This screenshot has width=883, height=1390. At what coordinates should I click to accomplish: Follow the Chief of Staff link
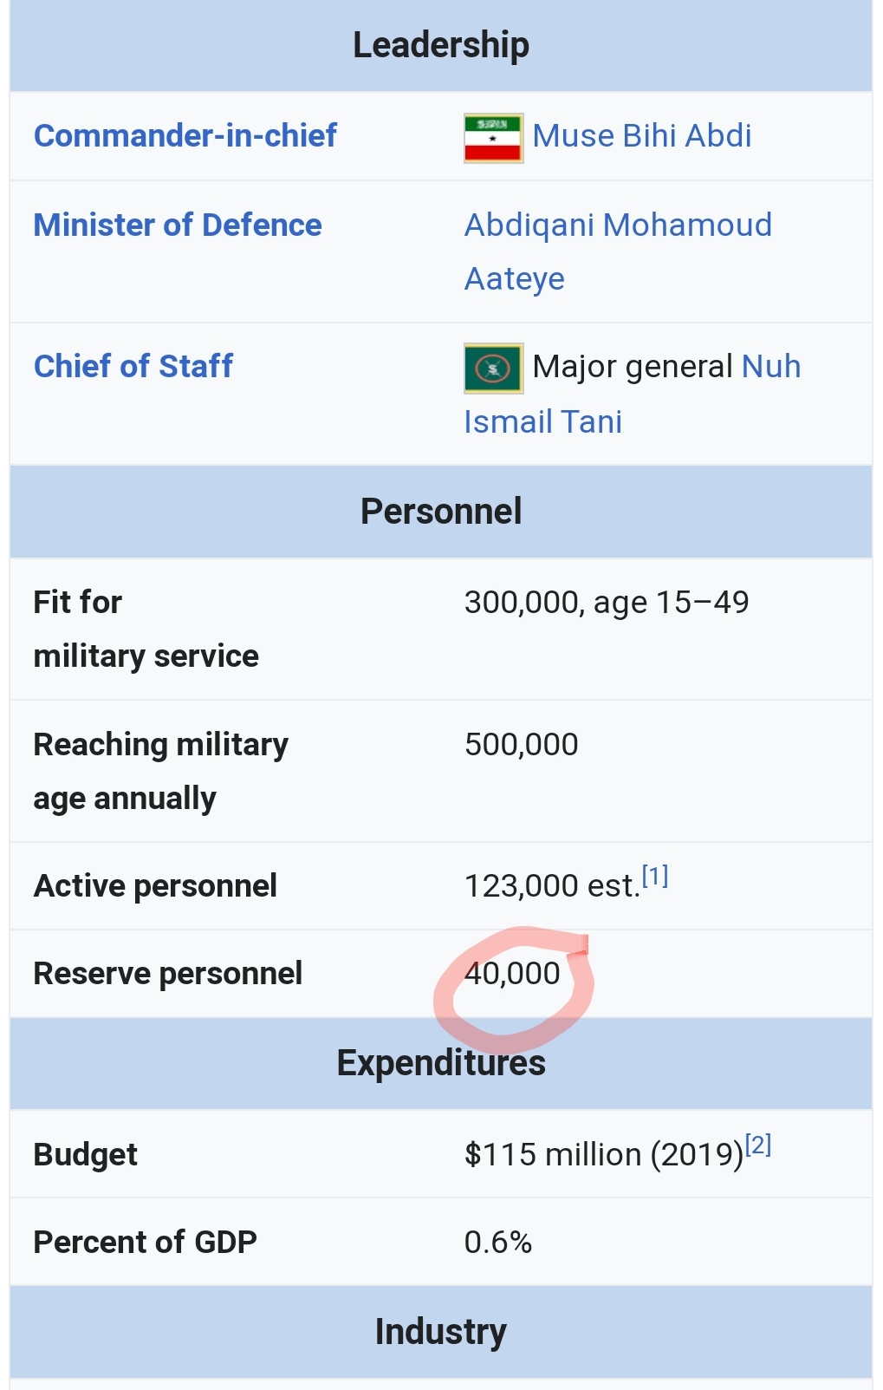point(133,367)
